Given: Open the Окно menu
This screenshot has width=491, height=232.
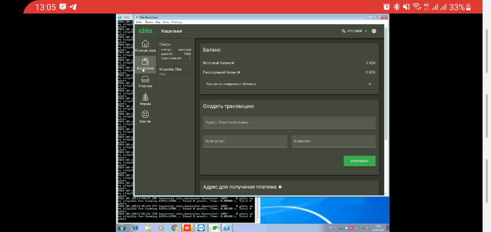Looking at the screenshot, I should 166,22.
